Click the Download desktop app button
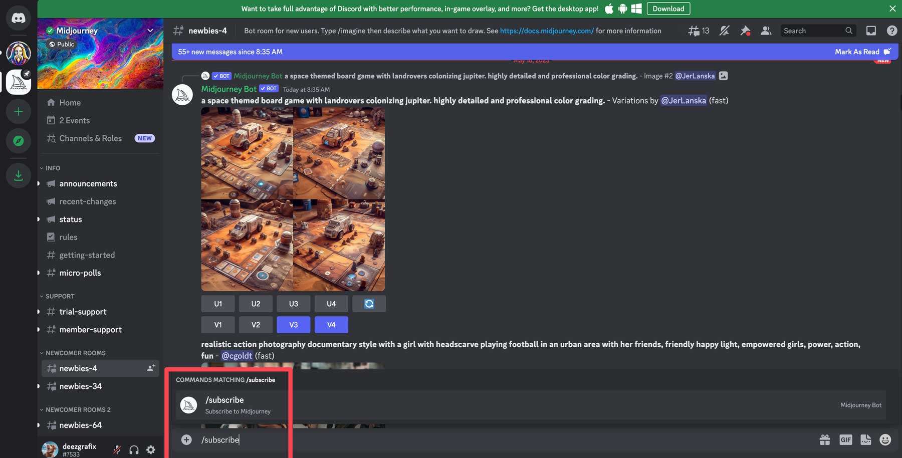The height and width of the screenshot is (458, 902). coord(668,9)
